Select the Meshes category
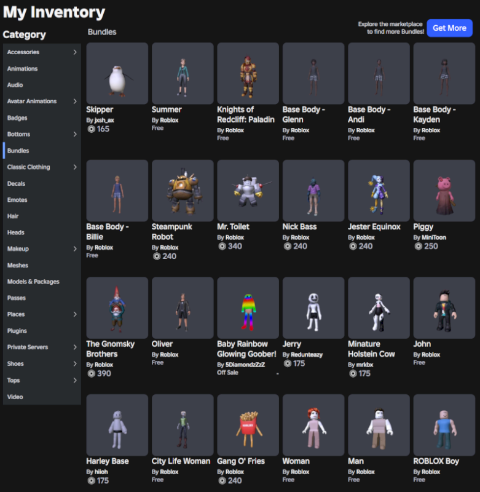 pyautogui.click(x=42, y=266)
